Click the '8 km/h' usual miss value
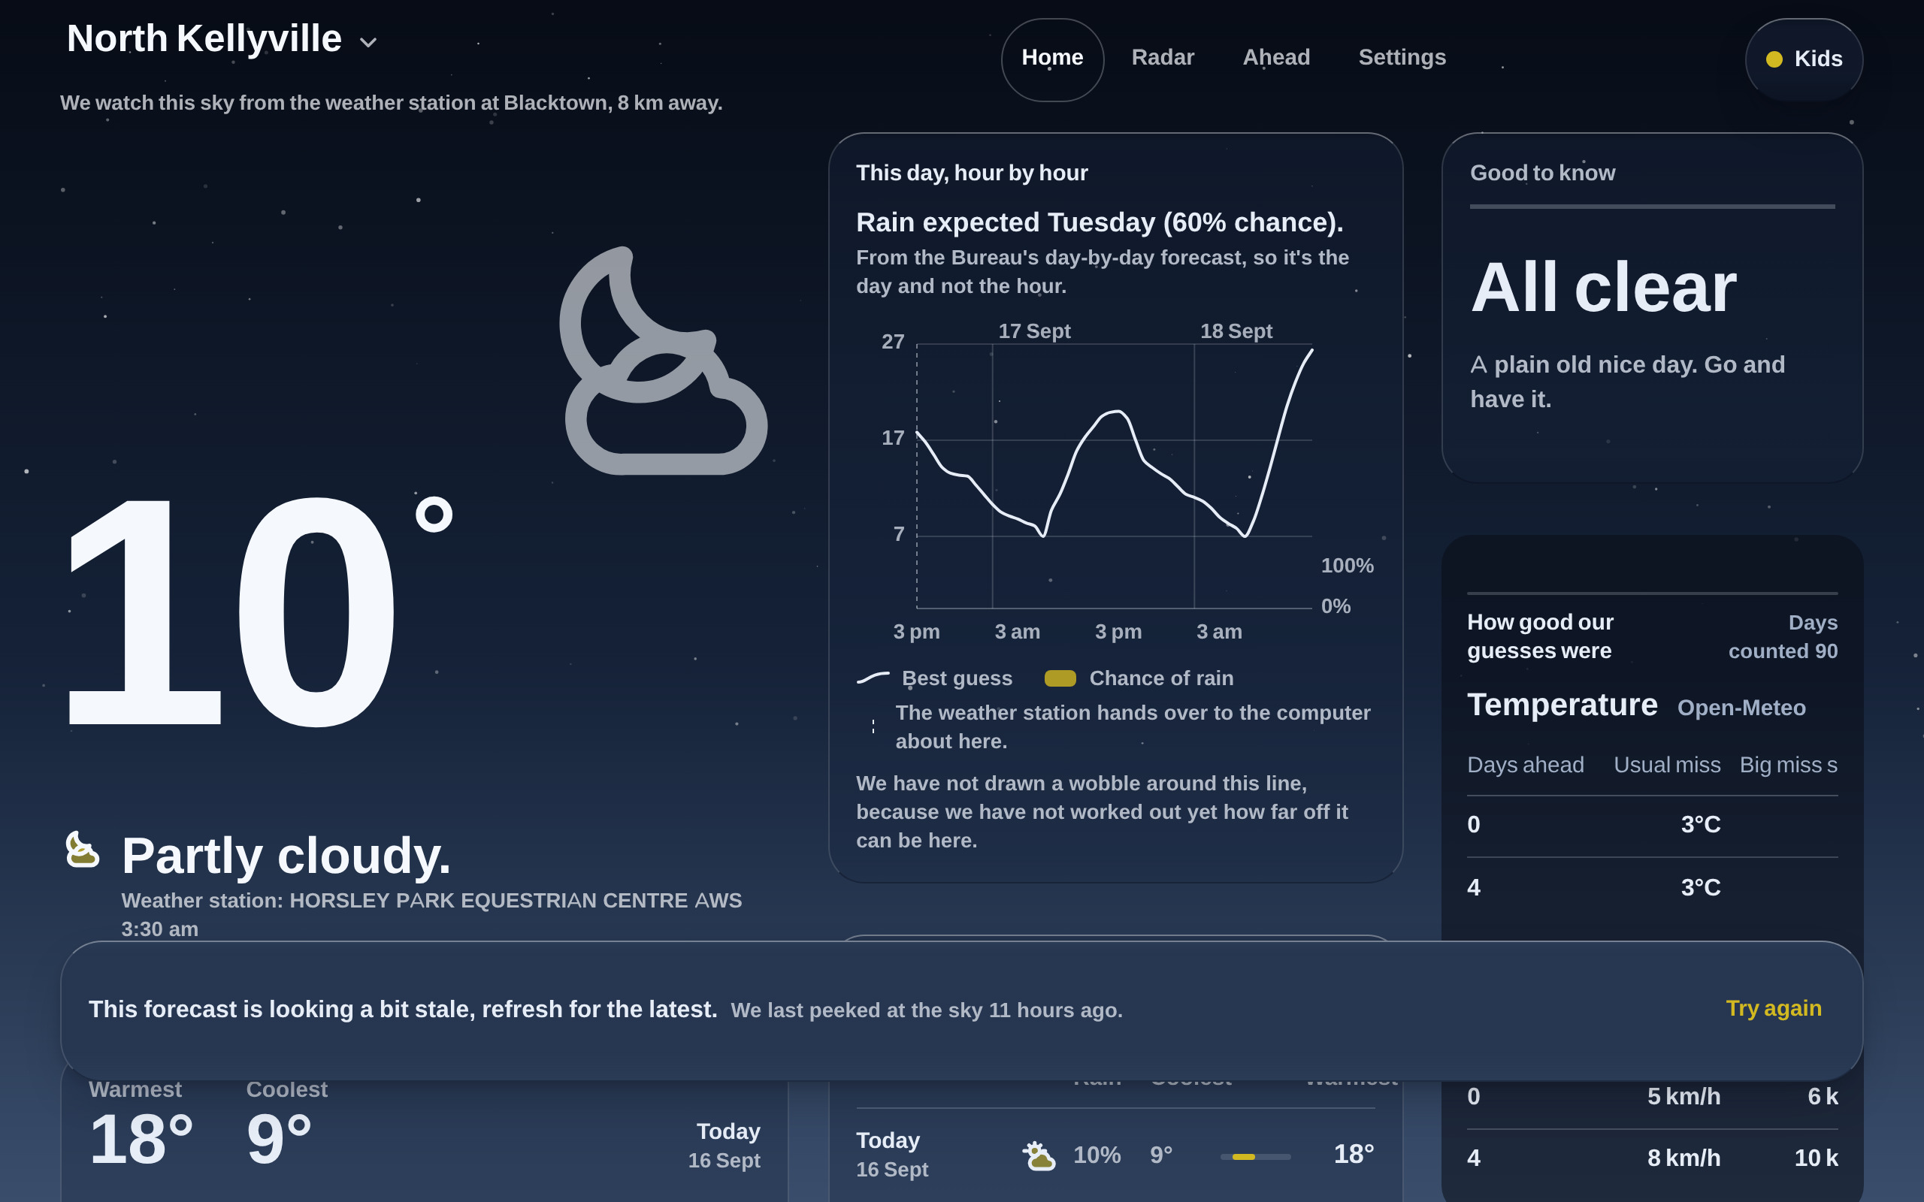Viewport: 1924px width, 1202px height. [1683, 1158]
